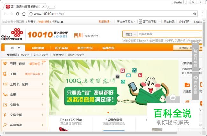Click the antenna icon beside 上网卡、配件
Image resolution: width=207 pixels, height=136 pixels.
(5, 84)
